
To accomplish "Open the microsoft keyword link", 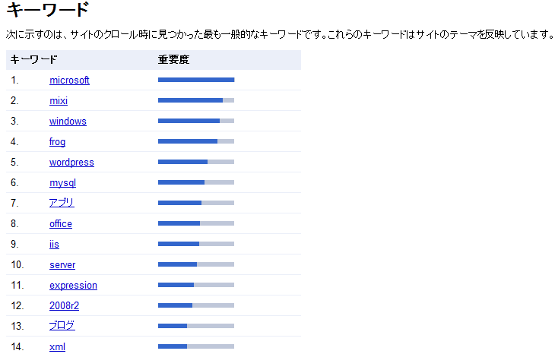I will pyautogui.click(x=69, y=80).
